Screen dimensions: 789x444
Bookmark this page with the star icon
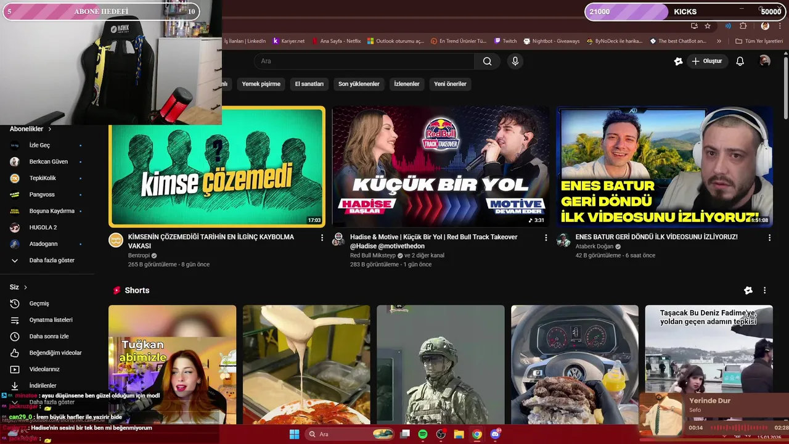coord(708,26)
